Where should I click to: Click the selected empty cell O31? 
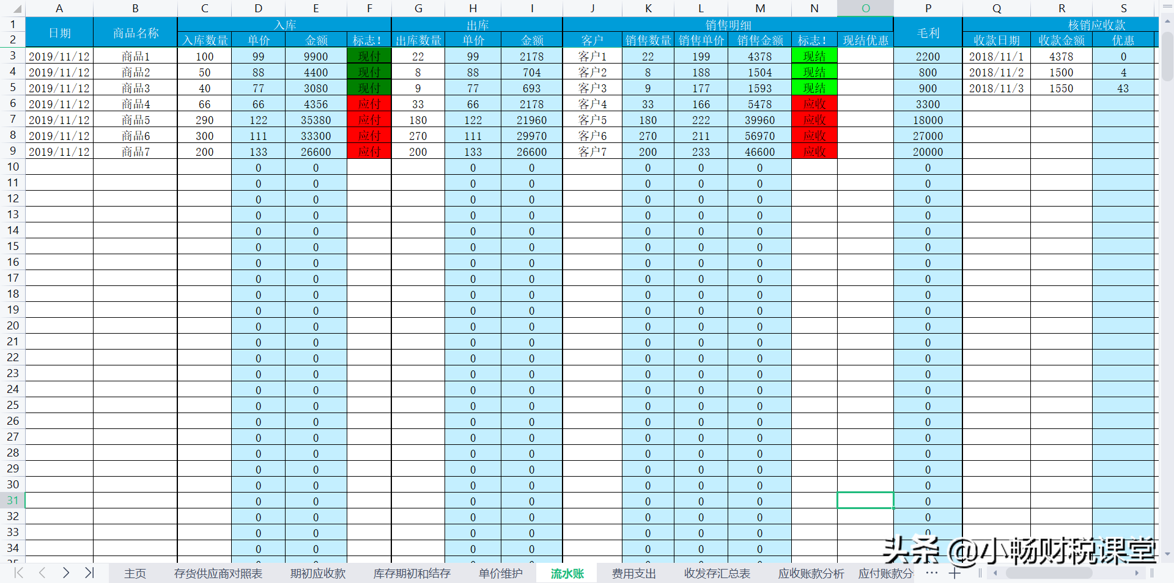pos(865,501)
